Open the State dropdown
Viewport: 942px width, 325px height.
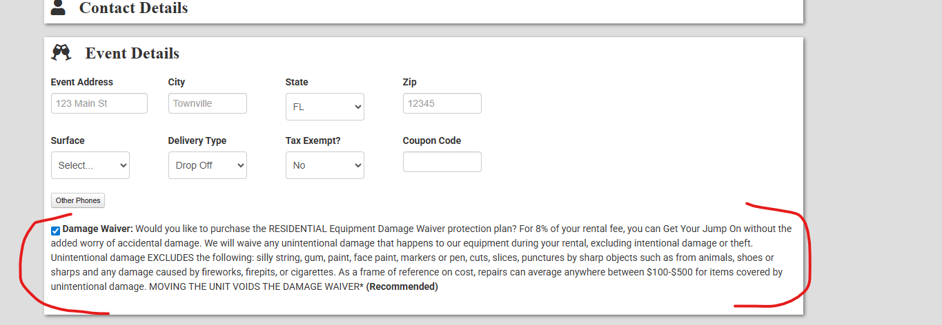coord(324,107)
